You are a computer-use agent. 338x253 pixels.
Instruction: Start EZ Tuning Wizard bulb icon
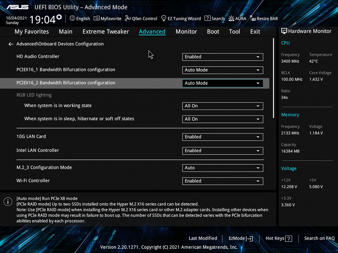164,18
